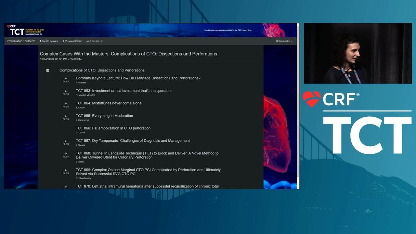This screenshot has width=416, height=234.
Task: Open Coronary Keynote Lecture title
Action: tap(138, 78)
